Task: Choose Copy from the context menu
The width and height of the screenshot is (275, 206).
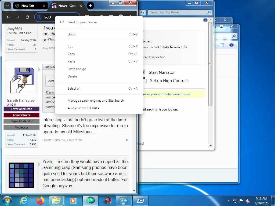Action: point(99,54)
